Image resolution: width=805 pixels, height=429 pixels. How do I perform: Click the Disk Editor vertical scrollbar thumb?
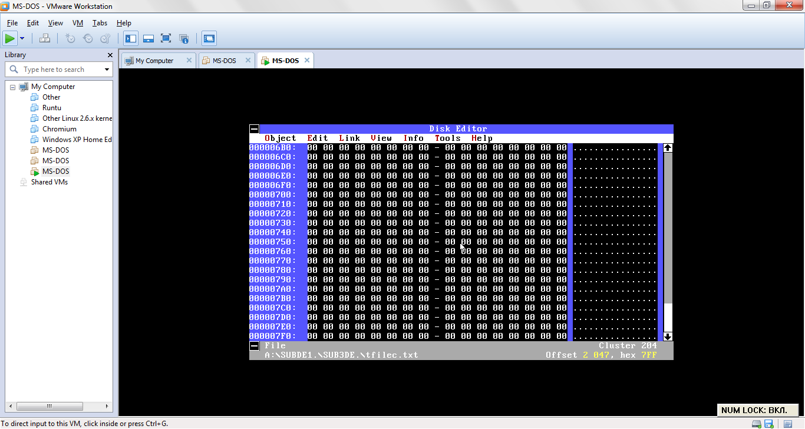pos(668,318)
